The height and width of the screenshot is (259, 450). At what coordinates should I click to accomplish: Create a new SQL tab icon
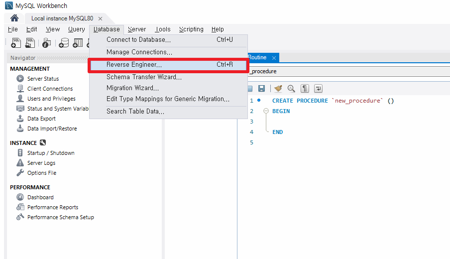(x=16, y=43)
